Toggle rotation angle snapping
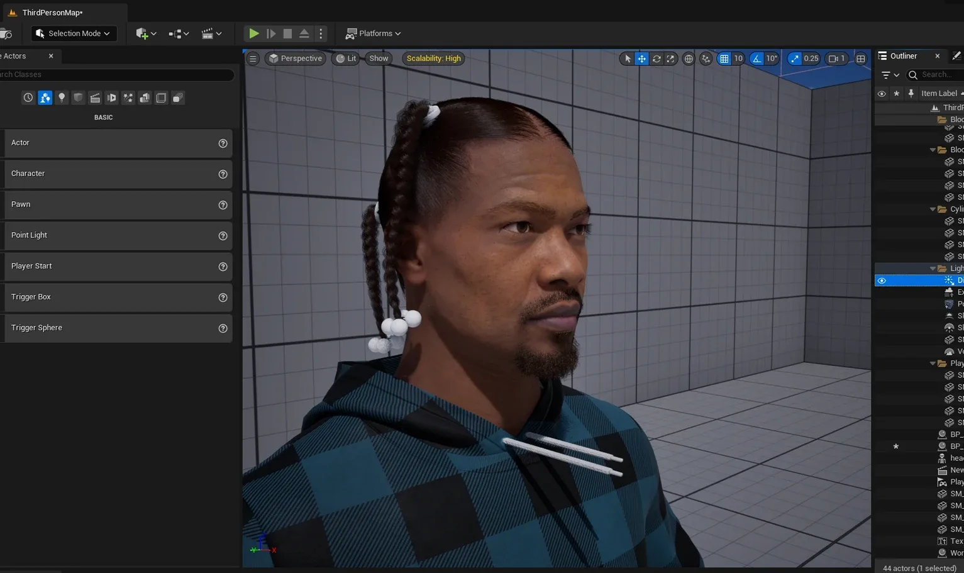The width and height of the screenshot is (964, 573). point(757,58)
